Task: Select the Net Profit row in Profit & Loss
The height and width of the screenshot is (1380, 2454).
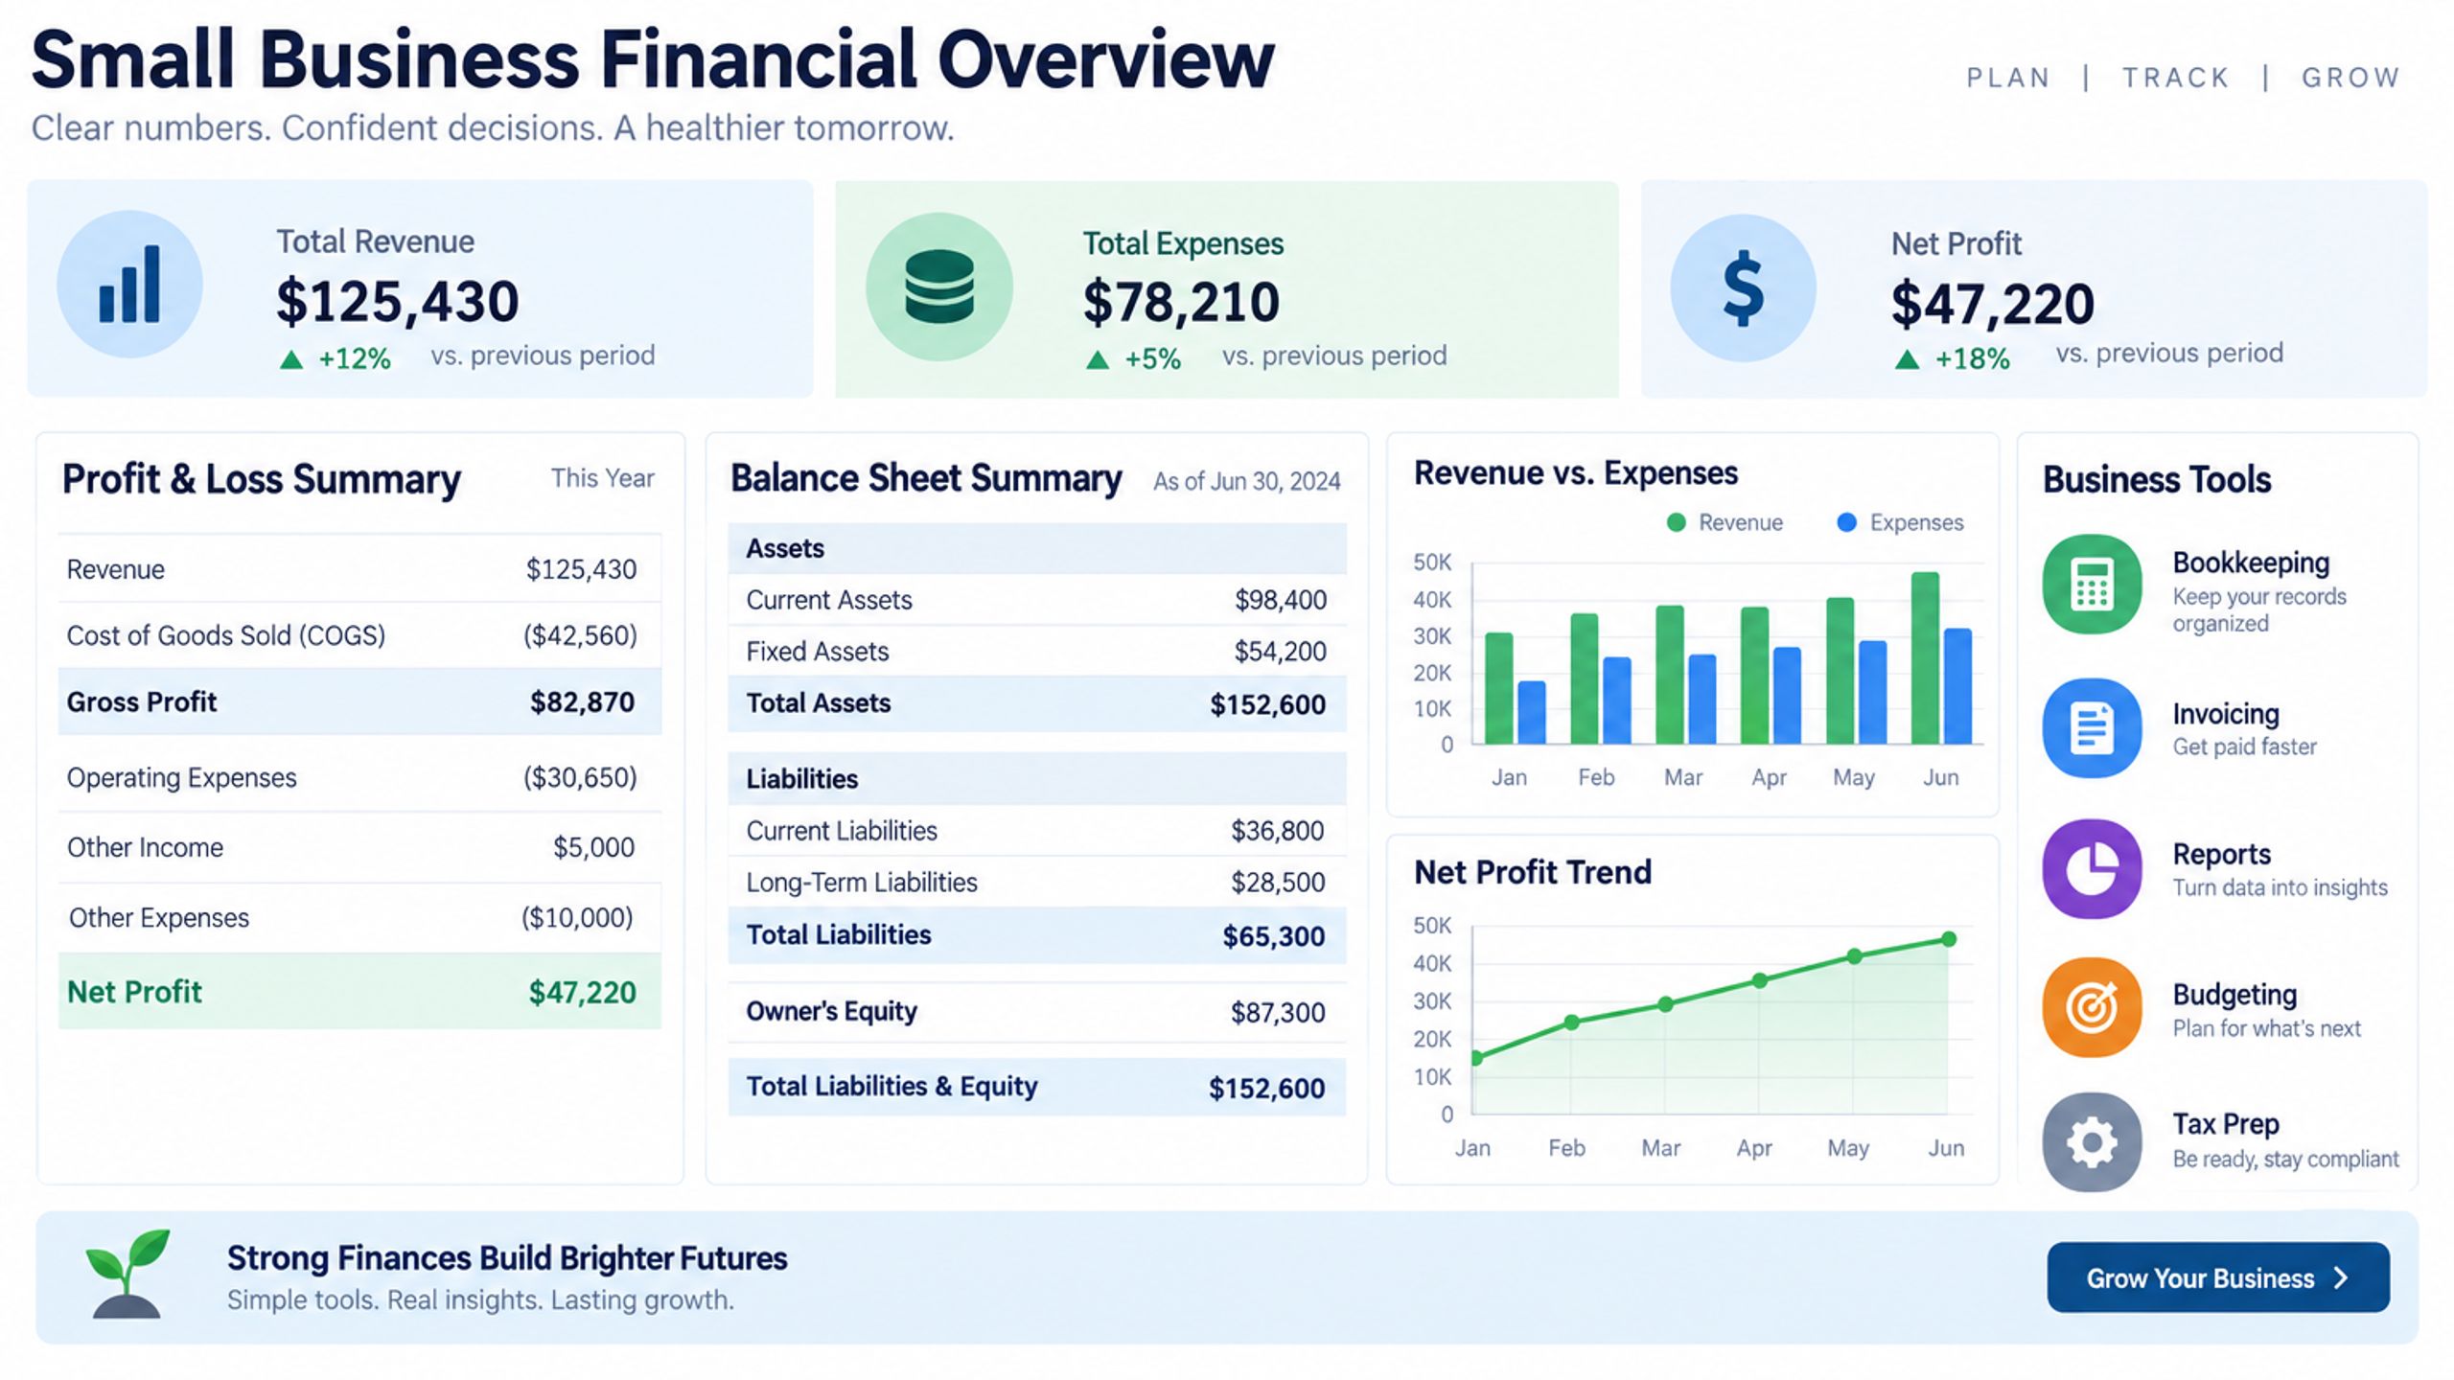Action: coord(359,991)
